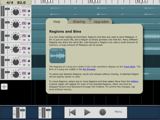Image resolution: width=160 pixels, height=120 pixels.
Task: Solo the Wurlitzer track
Action: [29, 77]
